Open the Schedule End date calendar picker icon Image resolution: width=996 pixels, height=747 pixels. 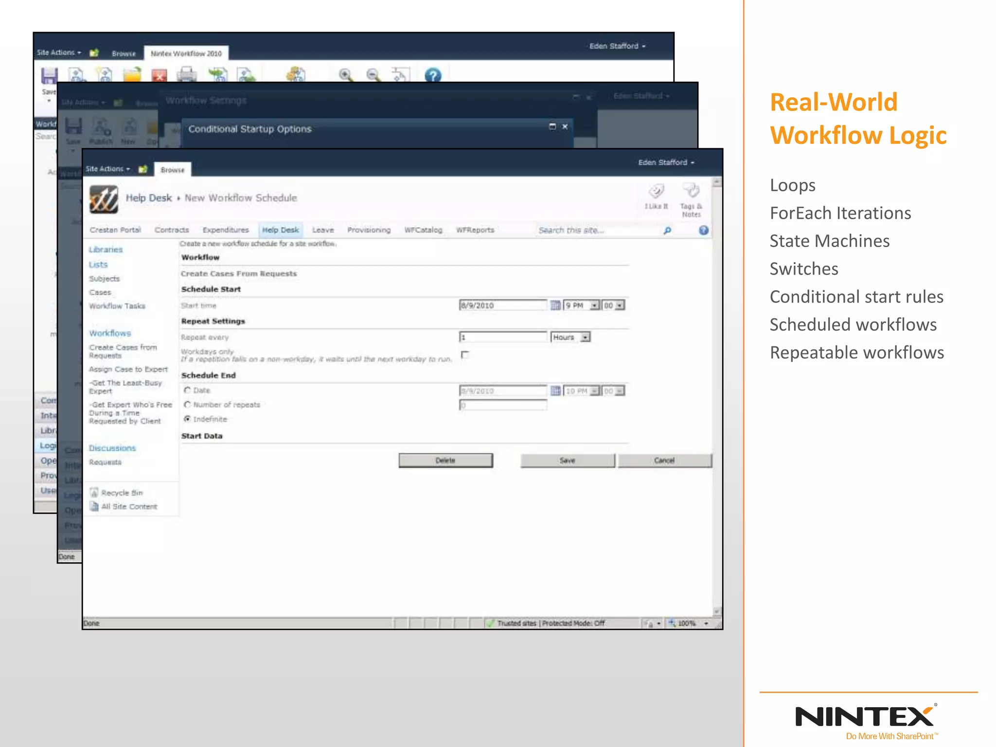(x=555, y=391)
